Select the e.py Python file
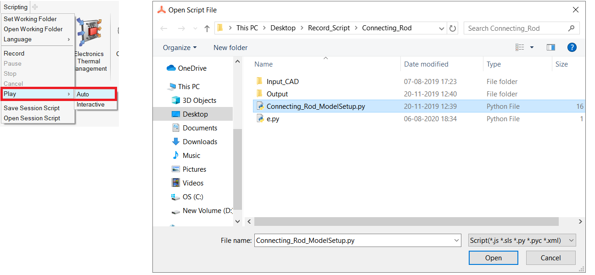The image size is (595, 275). click(x=273, y=119)
